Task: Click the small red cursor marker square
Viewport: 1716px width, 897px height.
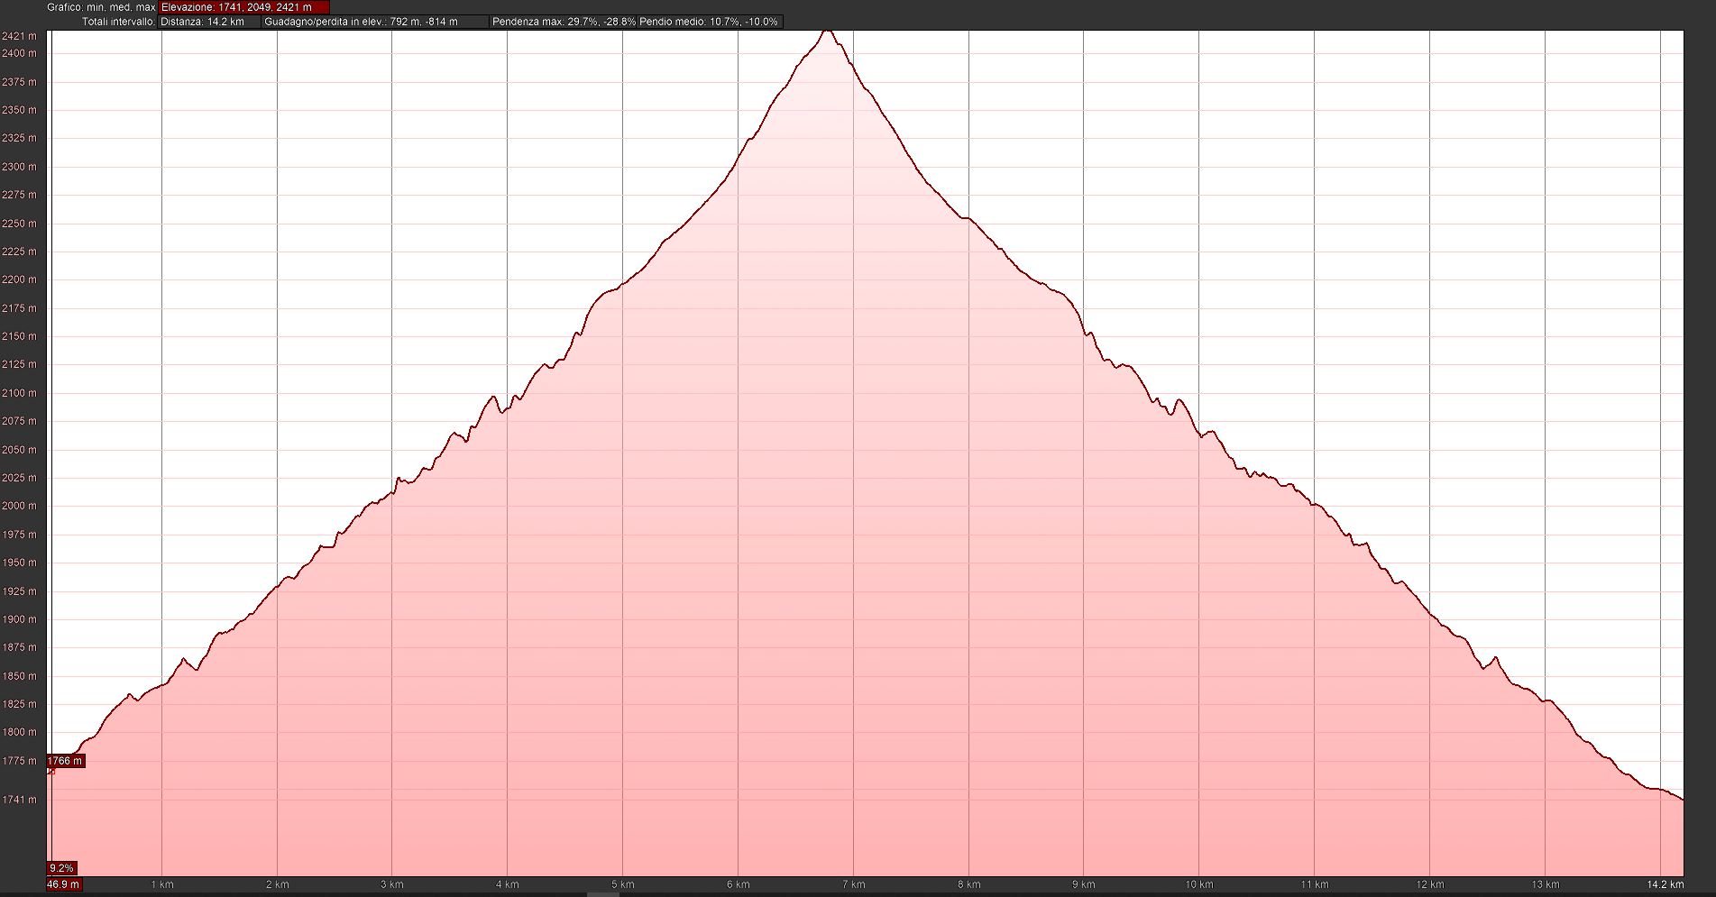Action: click(51, 771)
